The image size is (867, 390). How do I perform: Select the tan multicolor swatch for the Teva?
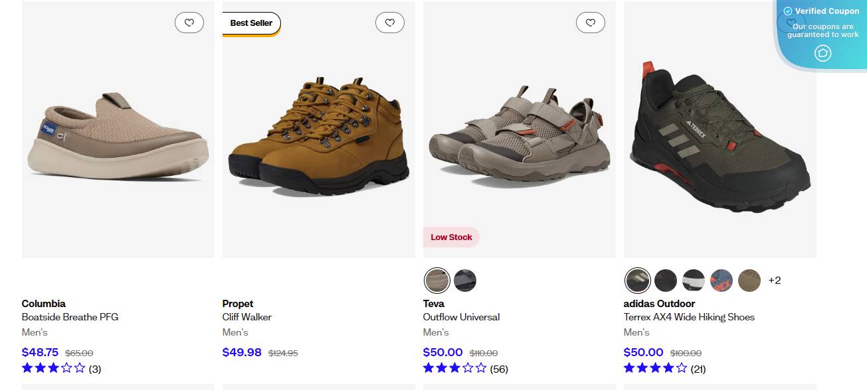point(437,281)
